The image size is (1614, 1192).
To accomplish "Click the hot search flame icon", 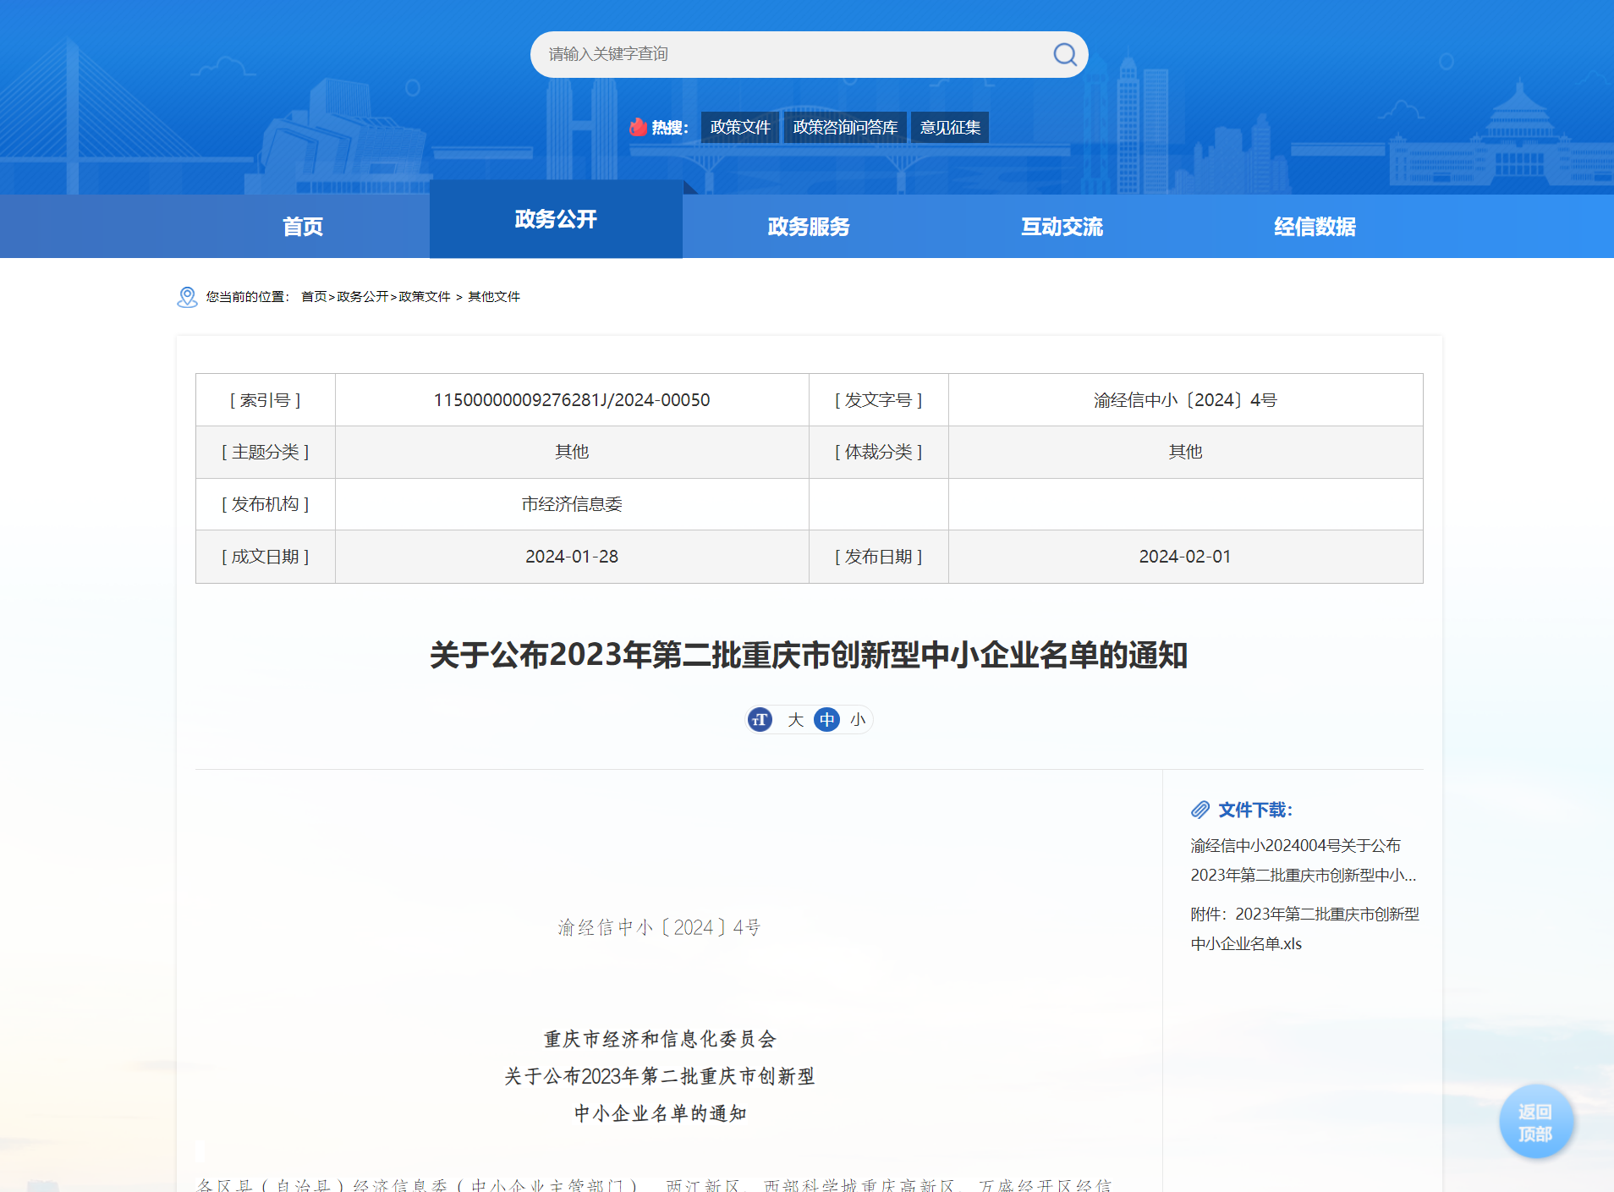I will pos(638,128).
